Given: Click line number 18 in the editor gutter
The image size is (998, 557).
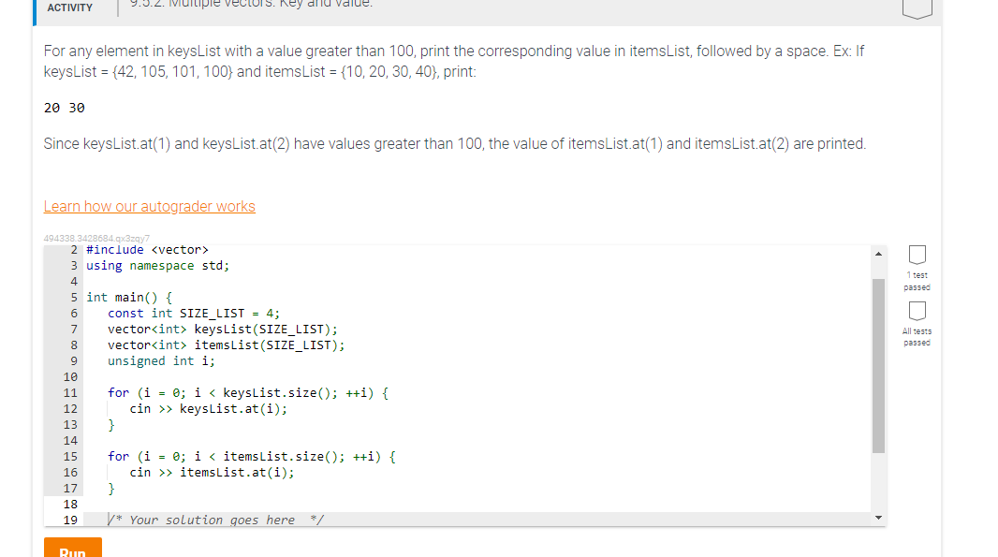Looking at the screenshot, I should click(x=70, y=504).
